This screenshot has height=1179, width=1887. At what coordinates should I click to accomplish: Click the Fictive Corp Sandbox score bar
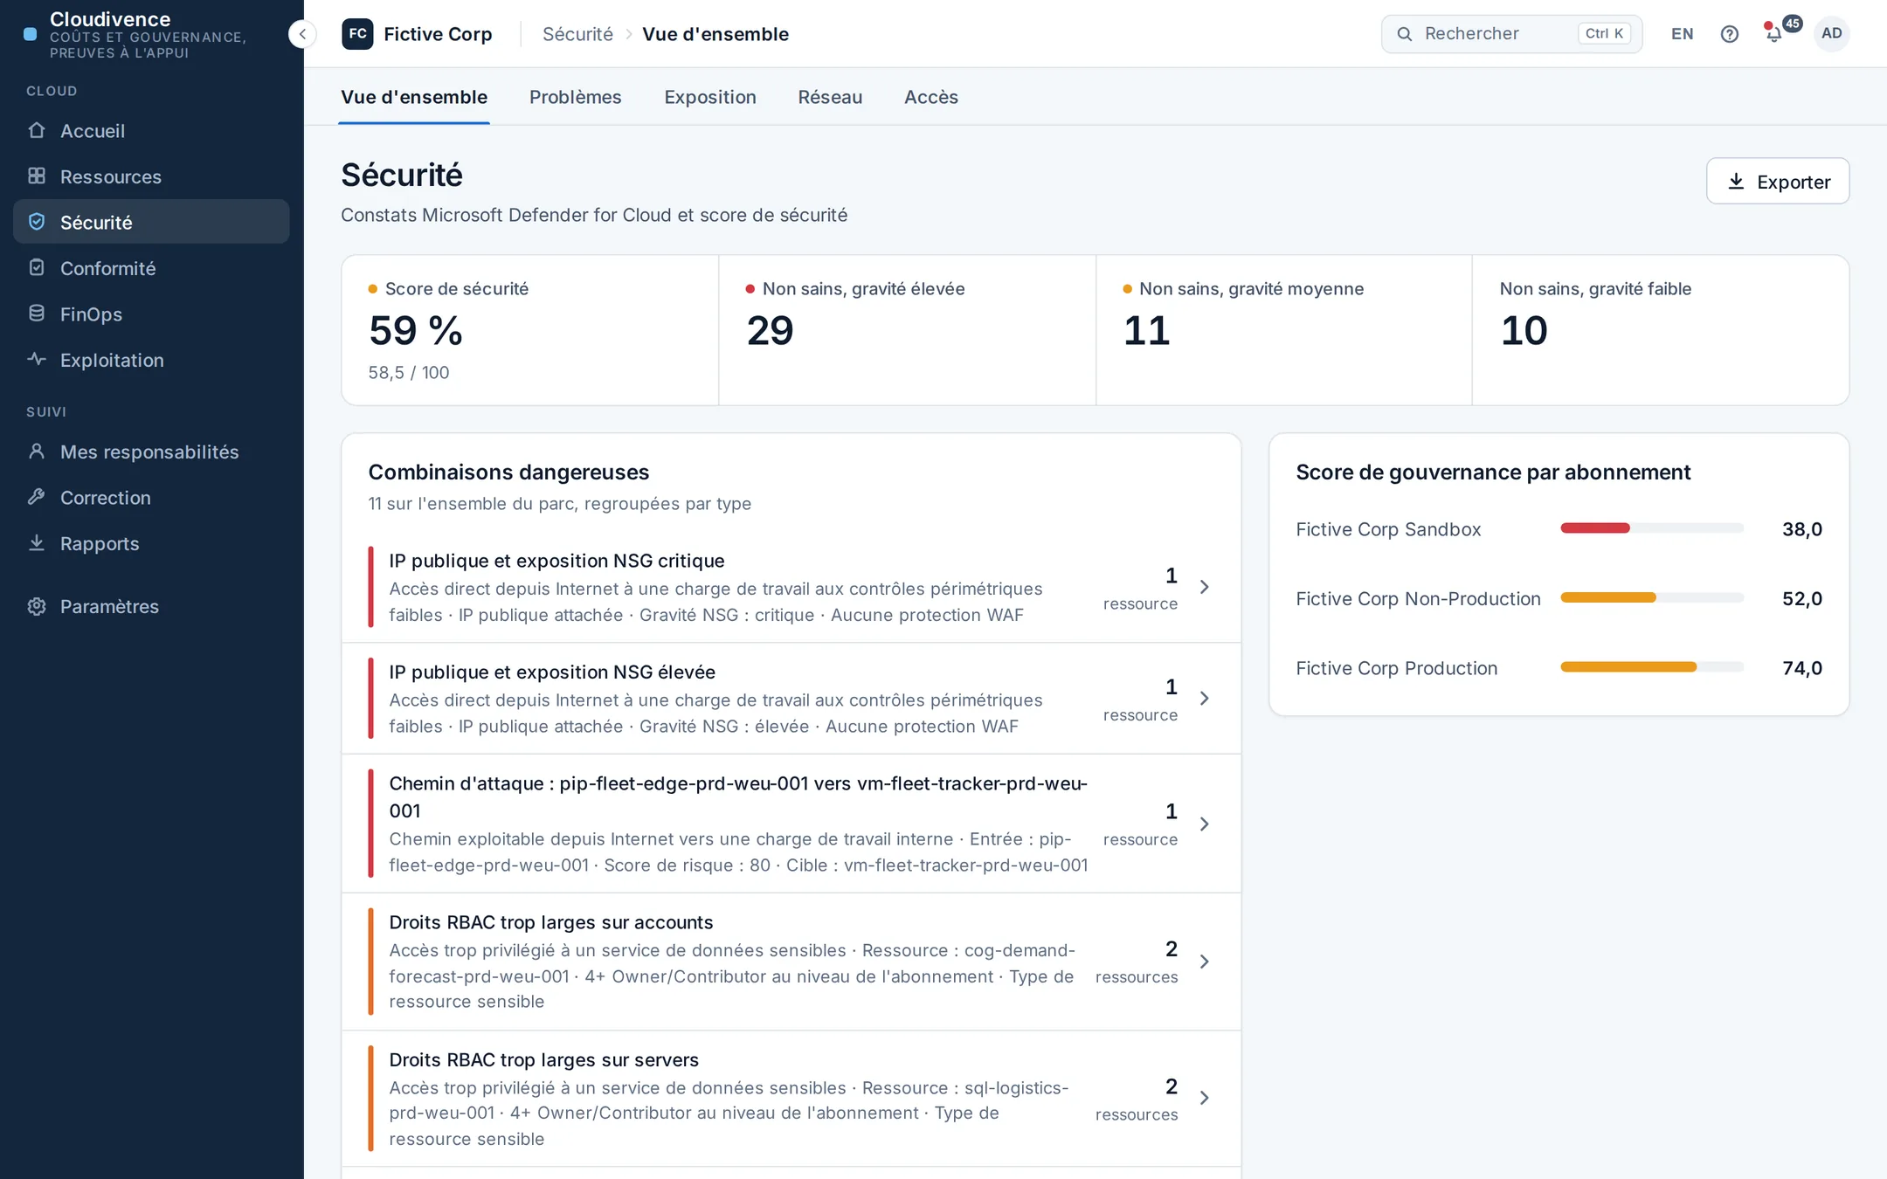click(1651, 527)
